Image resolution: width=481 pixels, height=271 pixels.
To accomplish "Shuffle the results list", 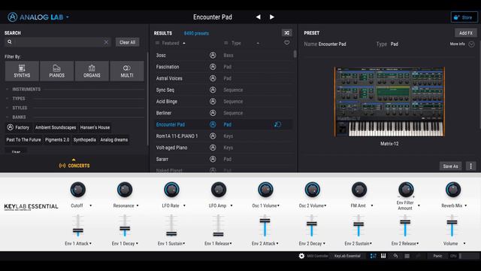I will pyautogui.click(x=287, y=33).
